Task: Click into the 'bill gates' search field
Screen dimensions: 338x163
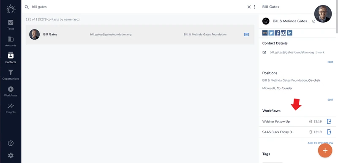Action: tap(138, 7)
